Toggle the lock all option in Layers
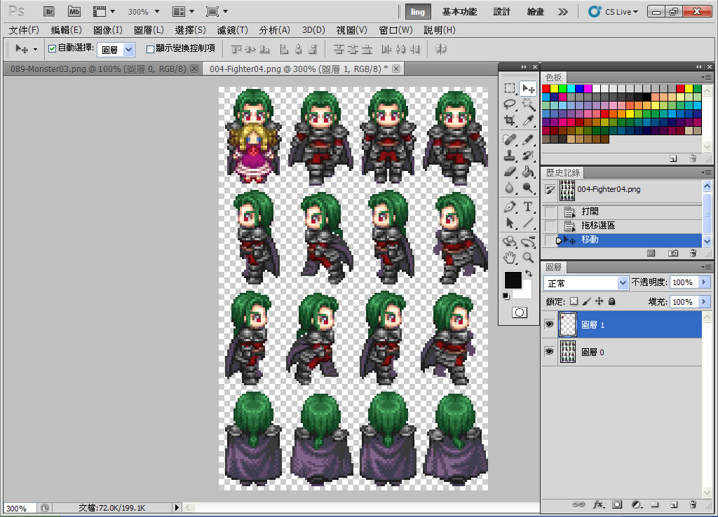Image resolution: width=718 pixels, height=517 pixels. (x=611, y=301)
